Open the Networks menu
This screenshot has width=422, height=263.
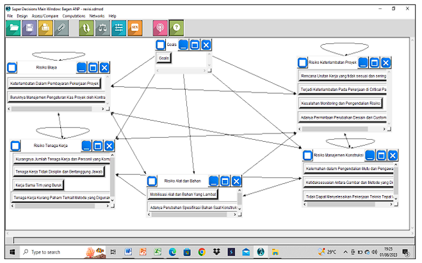point(97,16)
